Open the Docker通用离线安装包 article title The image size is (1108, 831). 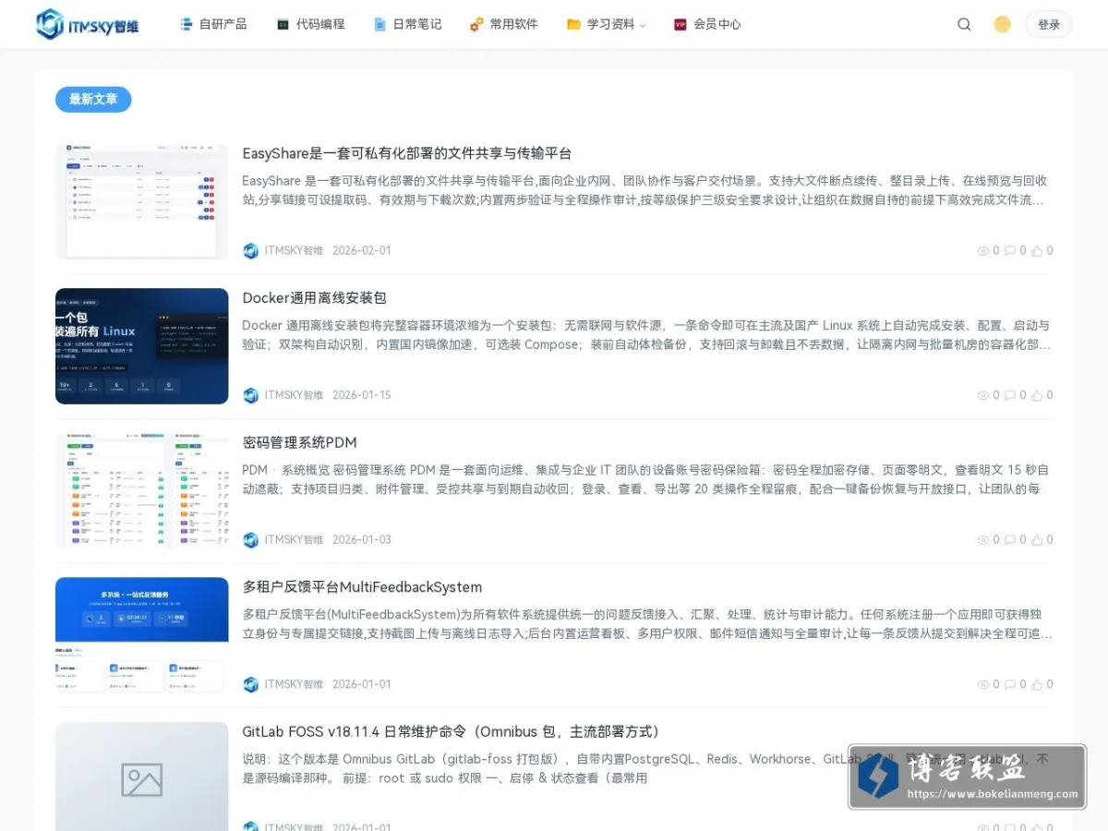point(314,297)
